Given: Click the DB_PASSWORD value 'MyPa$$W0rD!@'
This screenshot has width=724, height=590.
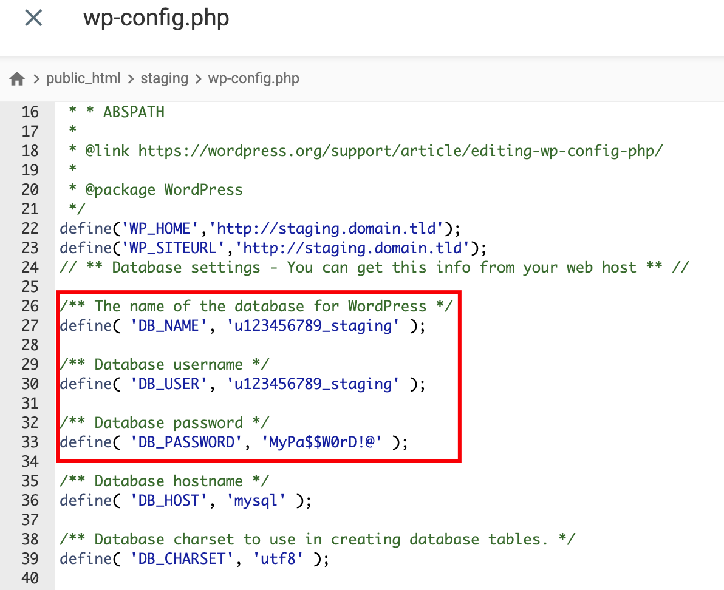Looking at the screenshot, I should coord(321,442).
